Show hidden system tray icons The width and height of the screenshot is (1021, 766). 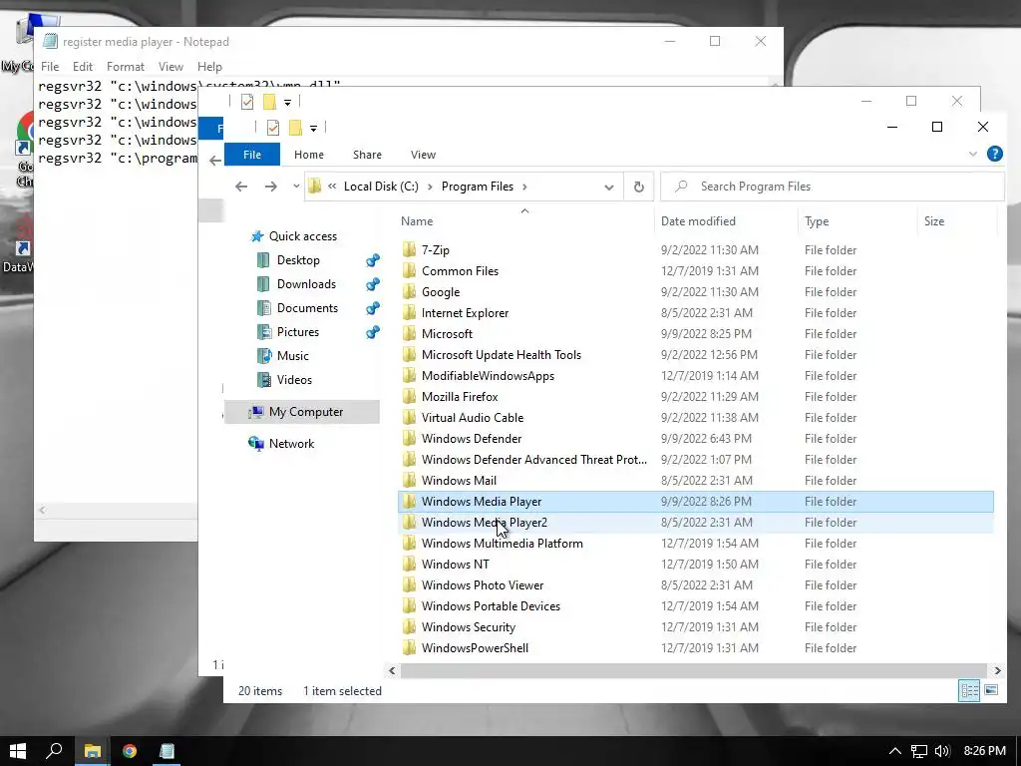tap(895, 752)
